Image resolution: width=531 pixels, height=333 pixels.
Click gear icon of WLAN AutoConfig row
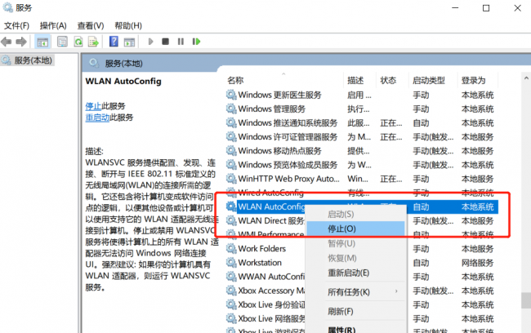231,206
